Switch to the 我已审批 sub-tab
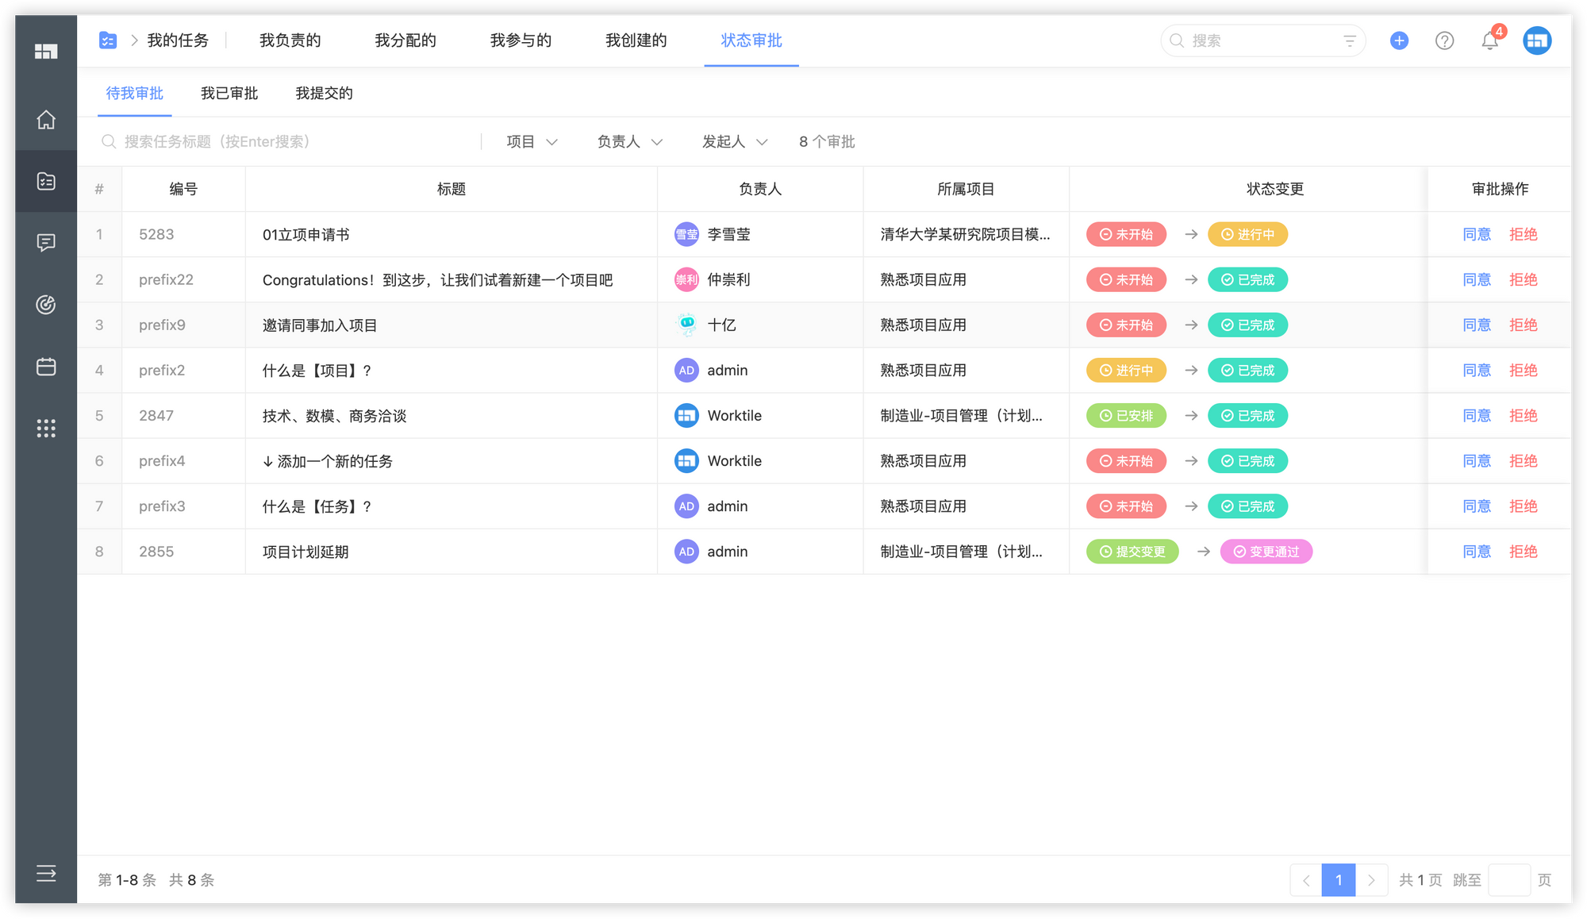This screenshot has height=919, width=1587. tap(229, 94)
